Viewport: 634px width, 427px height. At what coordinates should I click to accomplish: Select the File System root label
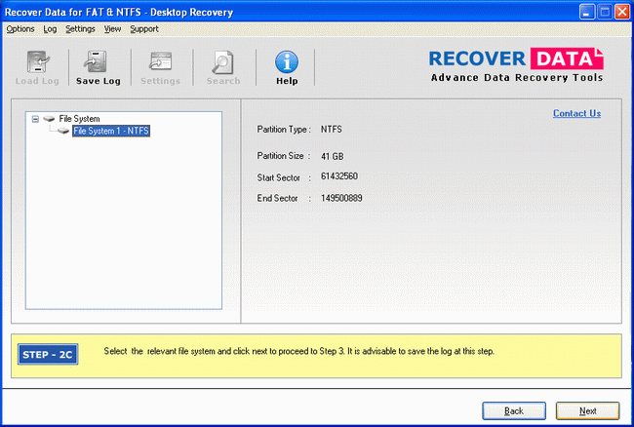[79, 119]
